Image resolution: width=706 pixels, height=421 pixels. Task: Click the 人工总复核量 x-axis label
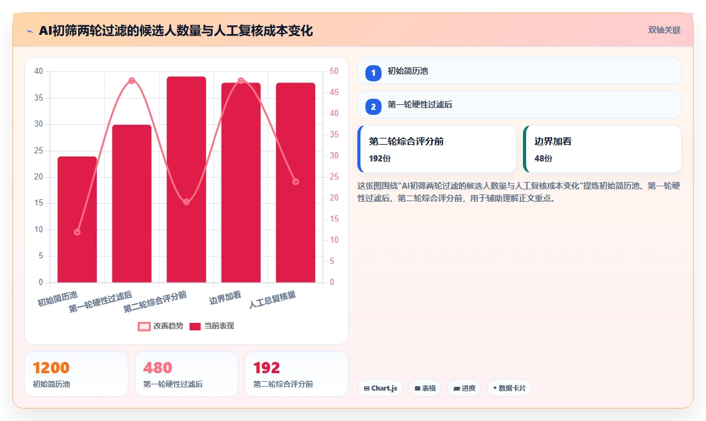coord(272,300)
